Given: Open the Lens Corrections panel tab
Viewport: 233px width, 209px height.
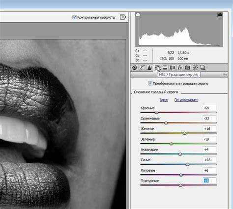Looking at the screenshot, I should 172,67.
